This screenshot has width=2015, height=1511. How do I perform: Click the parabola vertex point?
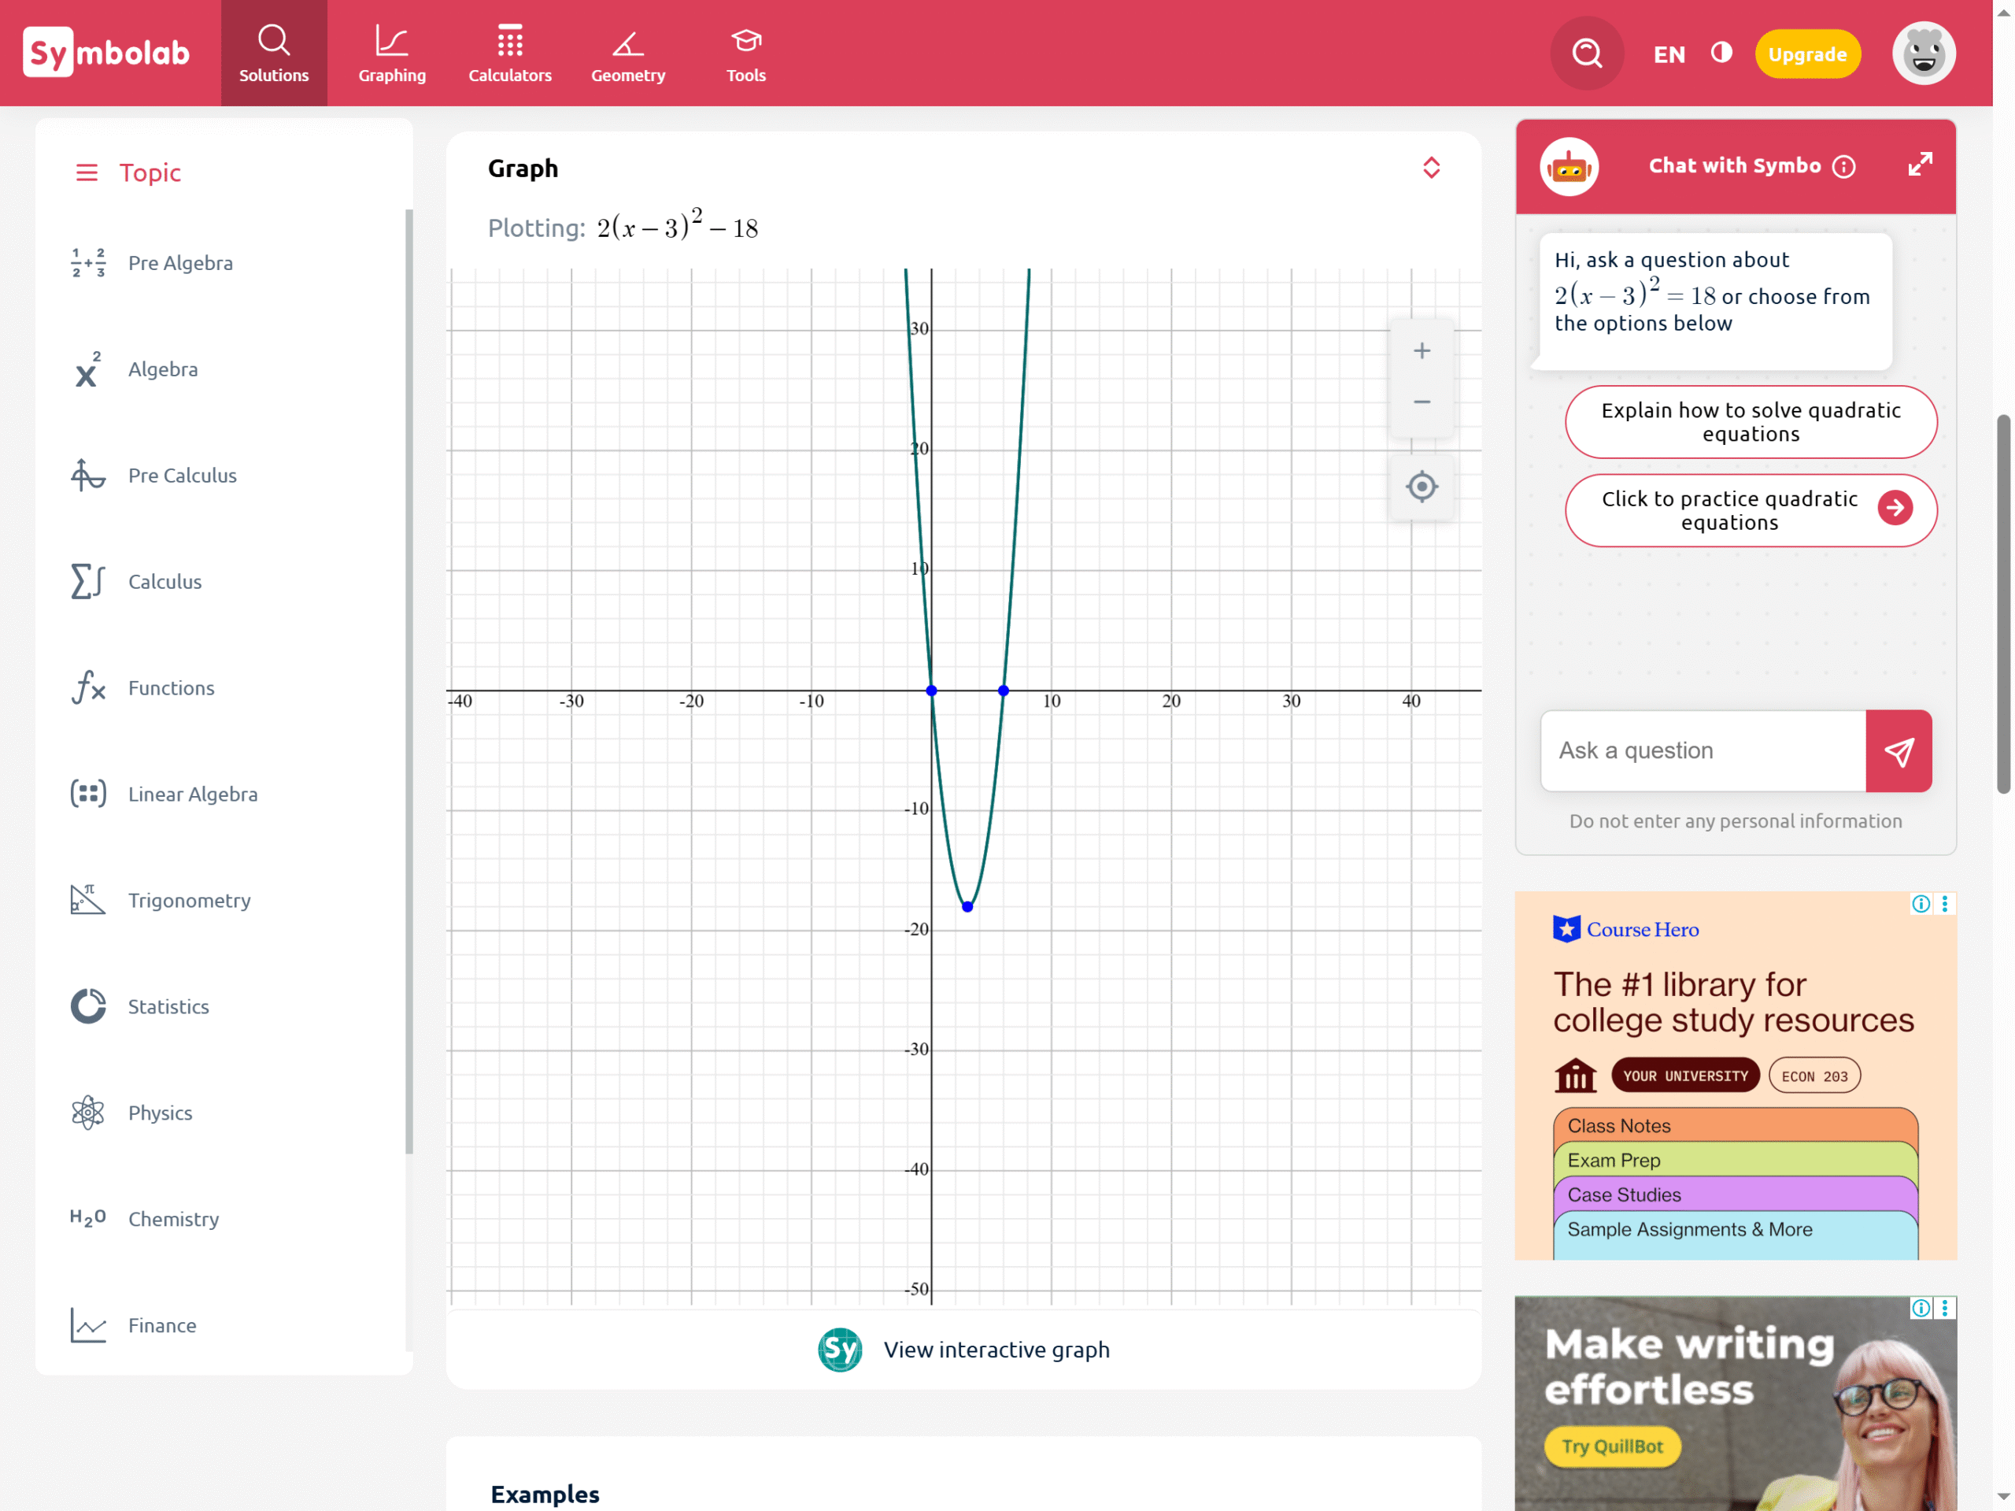coord(967,907)
